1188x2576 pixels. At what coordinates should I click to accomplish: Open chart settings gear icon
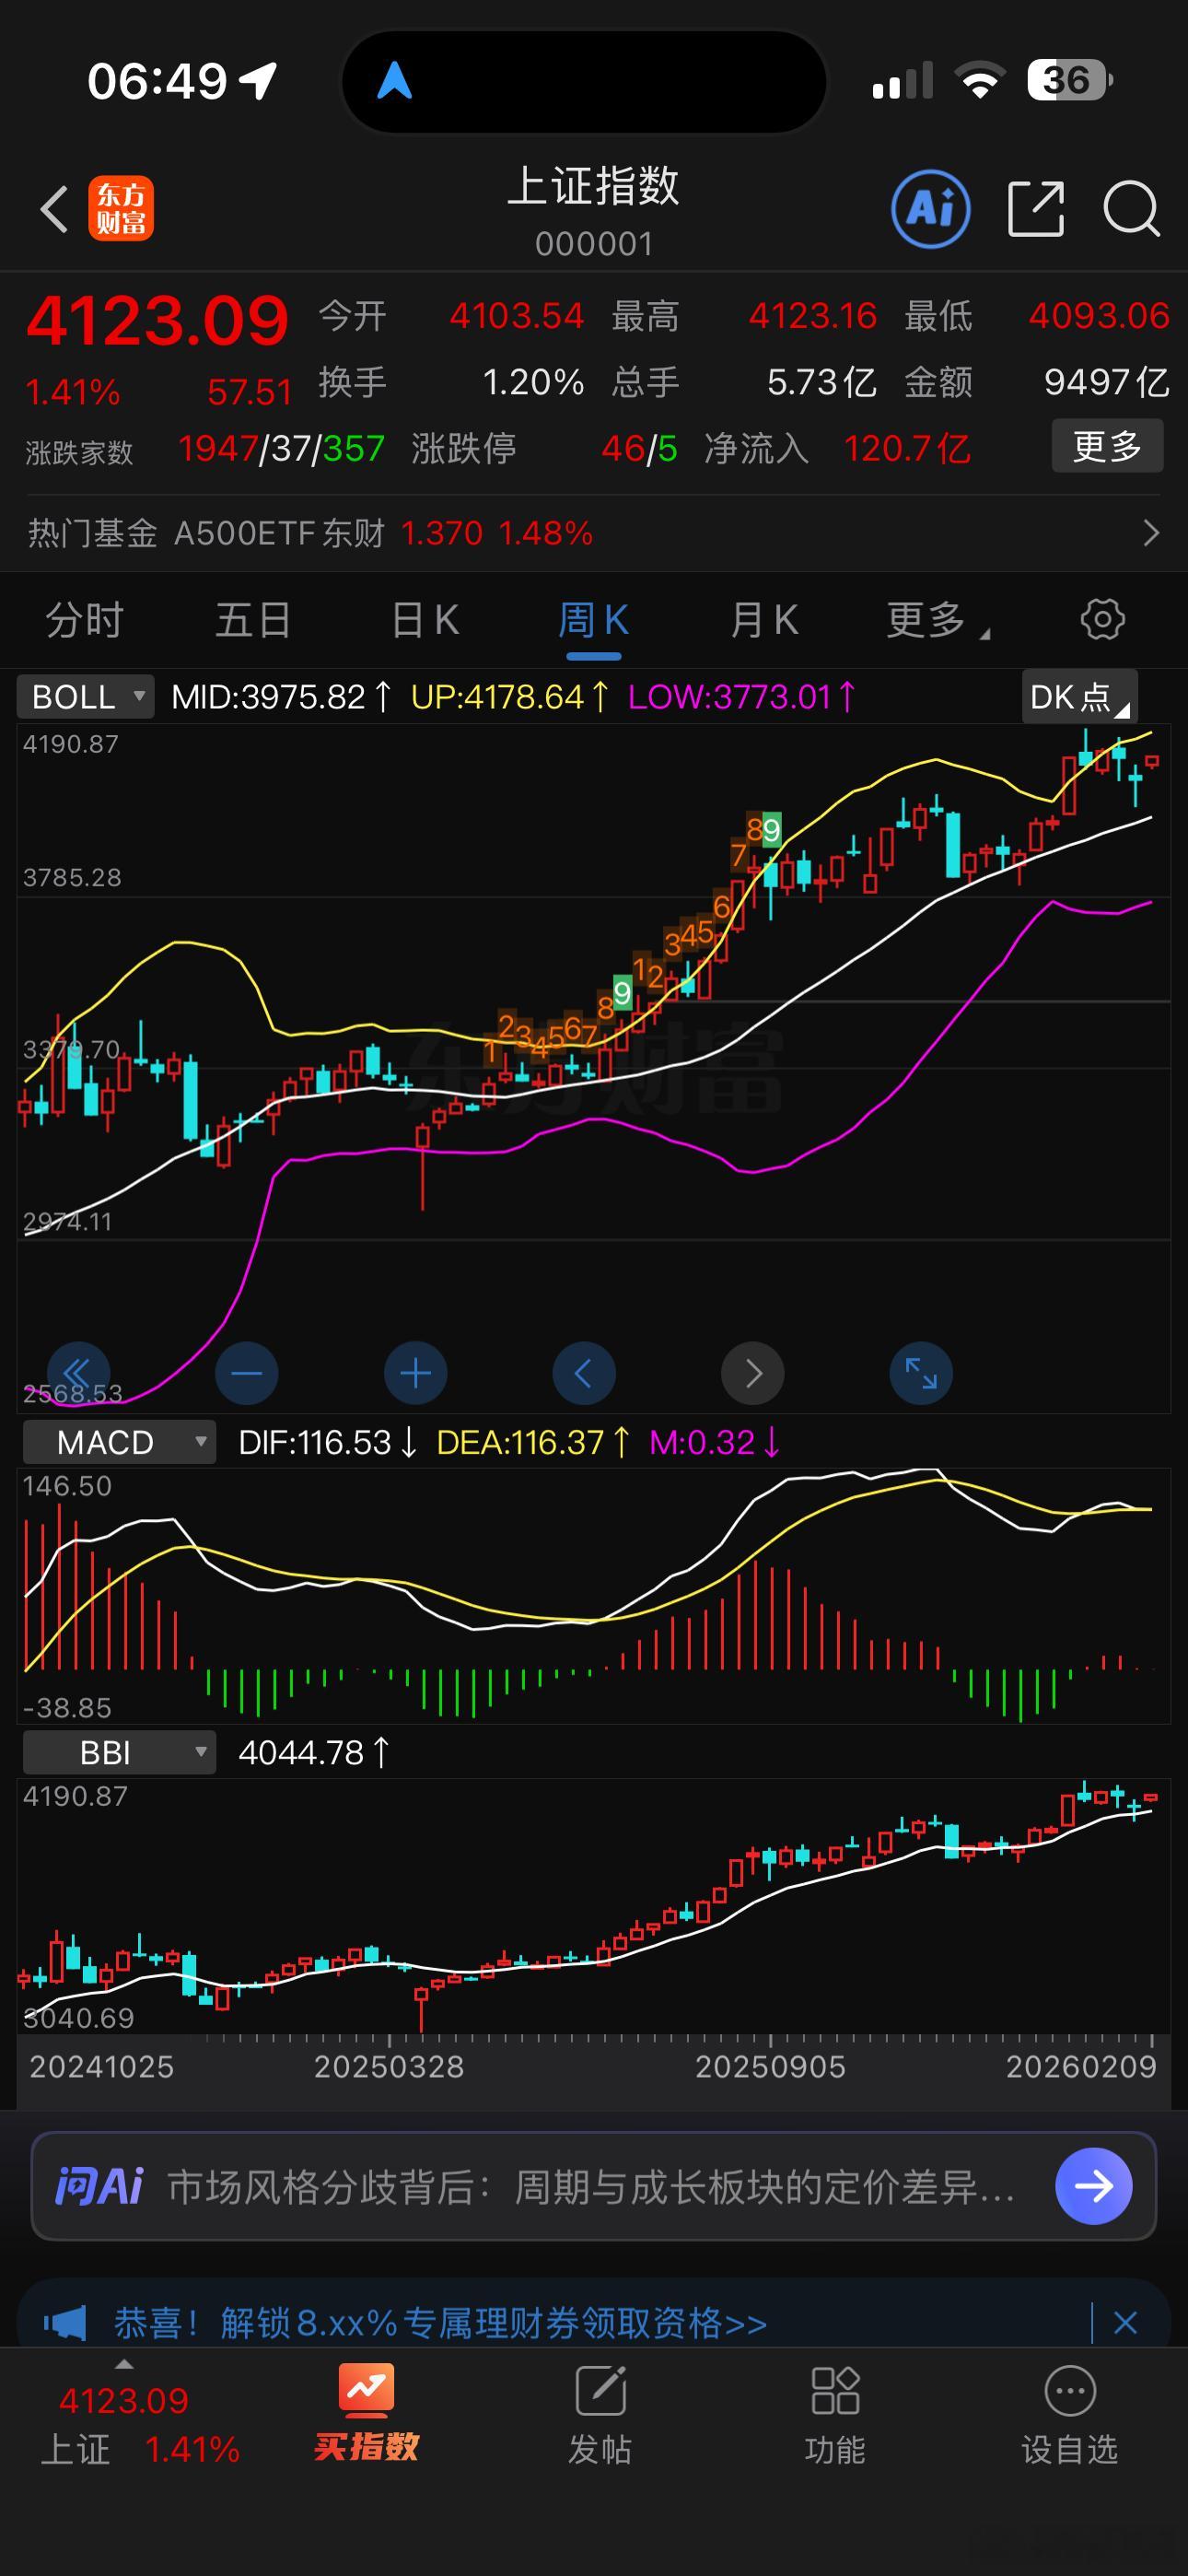click(1103, 619)
